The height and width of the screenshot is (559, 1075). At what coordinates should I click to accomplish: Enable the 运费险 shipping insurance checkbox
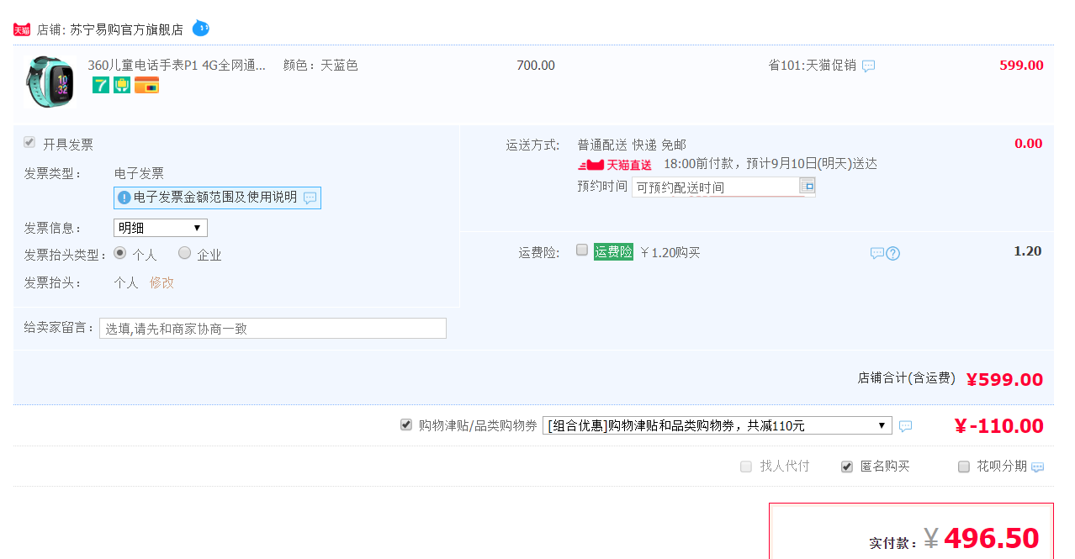582,250
